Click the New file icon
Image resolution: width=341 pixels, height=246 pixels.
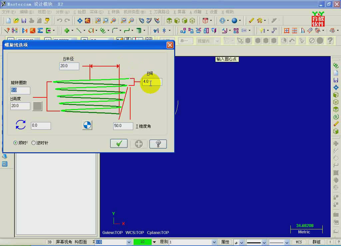coord(8,21)
